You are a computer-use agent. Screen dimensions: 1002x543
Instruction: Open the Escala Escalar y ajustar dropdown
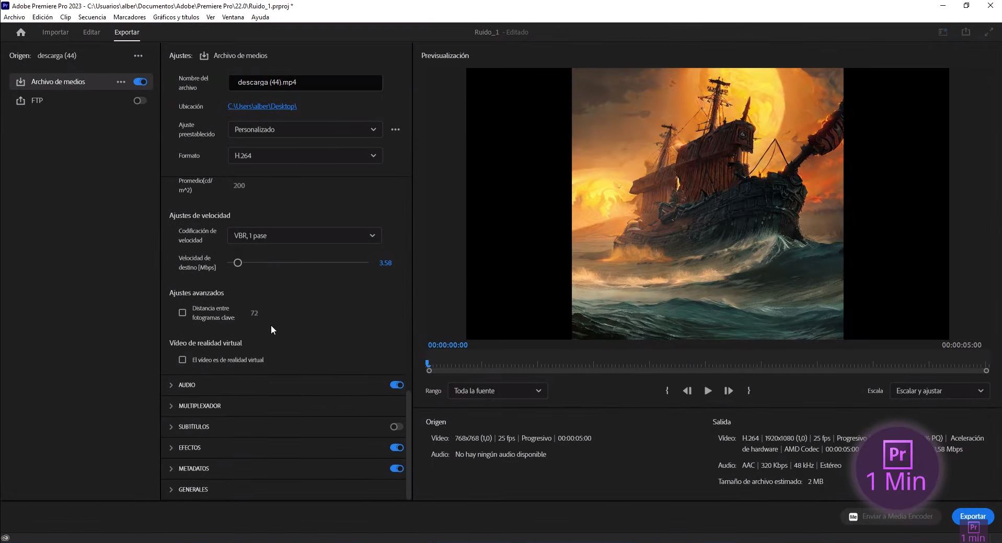(x=940, y=390)
